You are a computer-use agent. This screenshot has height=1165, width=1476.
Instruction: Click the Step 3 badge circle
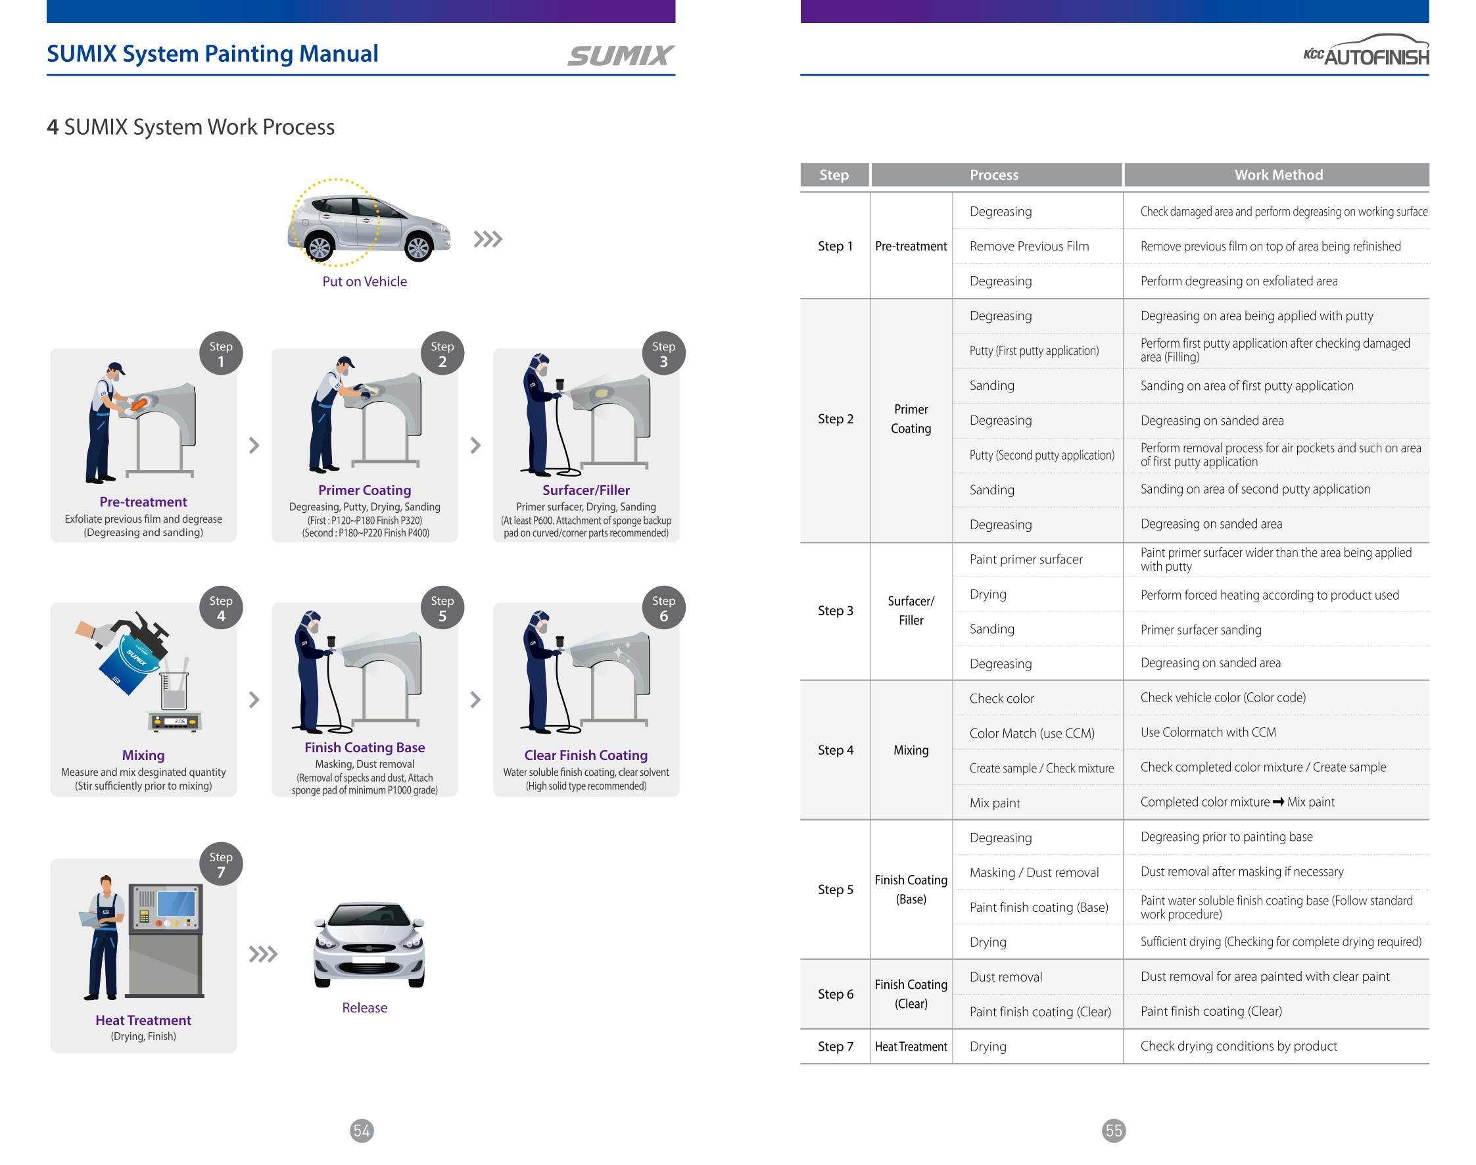tap(663, 353)
